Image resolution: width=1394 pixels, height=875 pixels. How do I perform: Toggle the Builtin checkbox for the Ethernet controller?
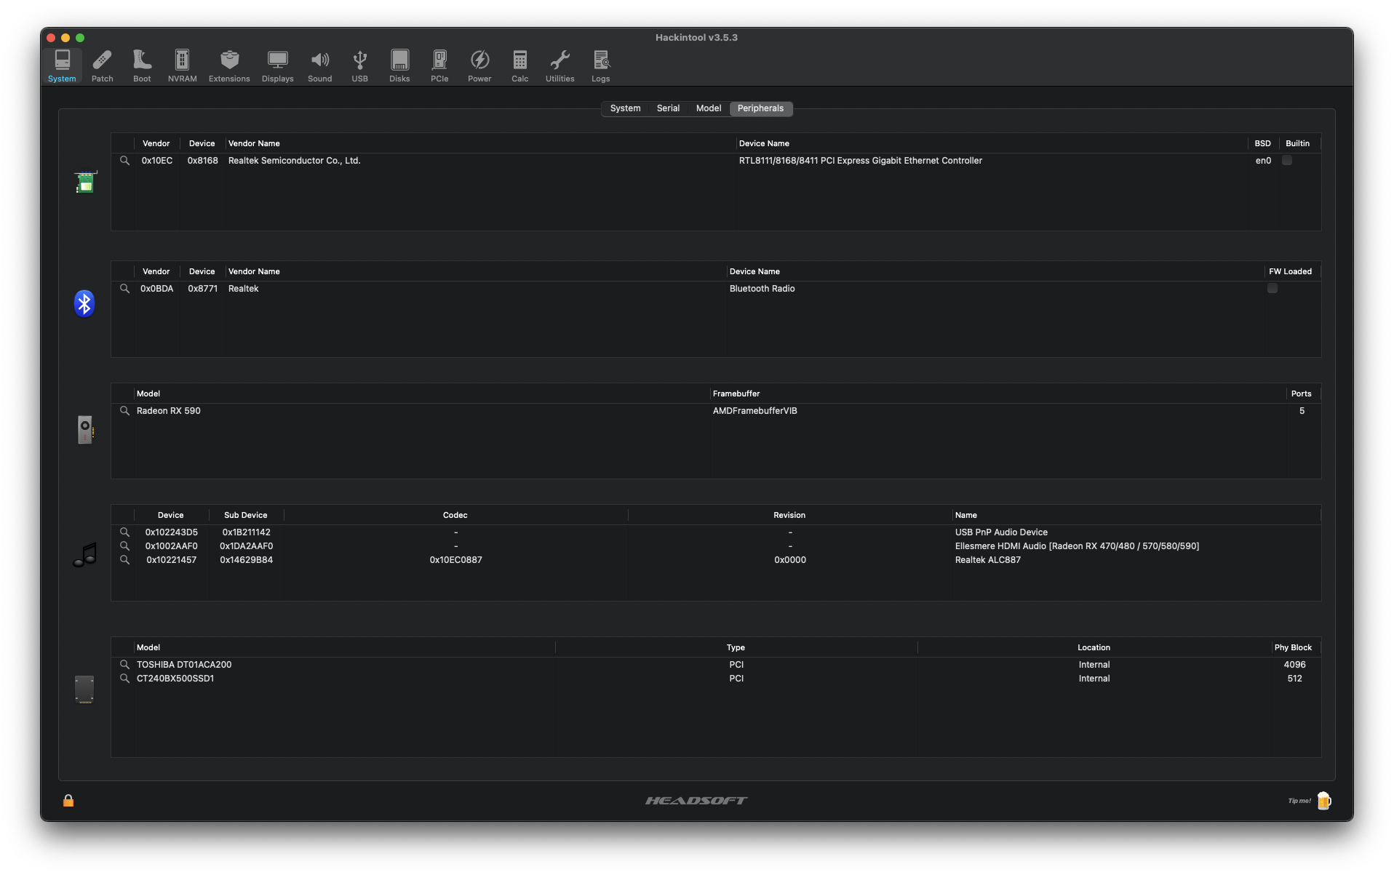1288,161
